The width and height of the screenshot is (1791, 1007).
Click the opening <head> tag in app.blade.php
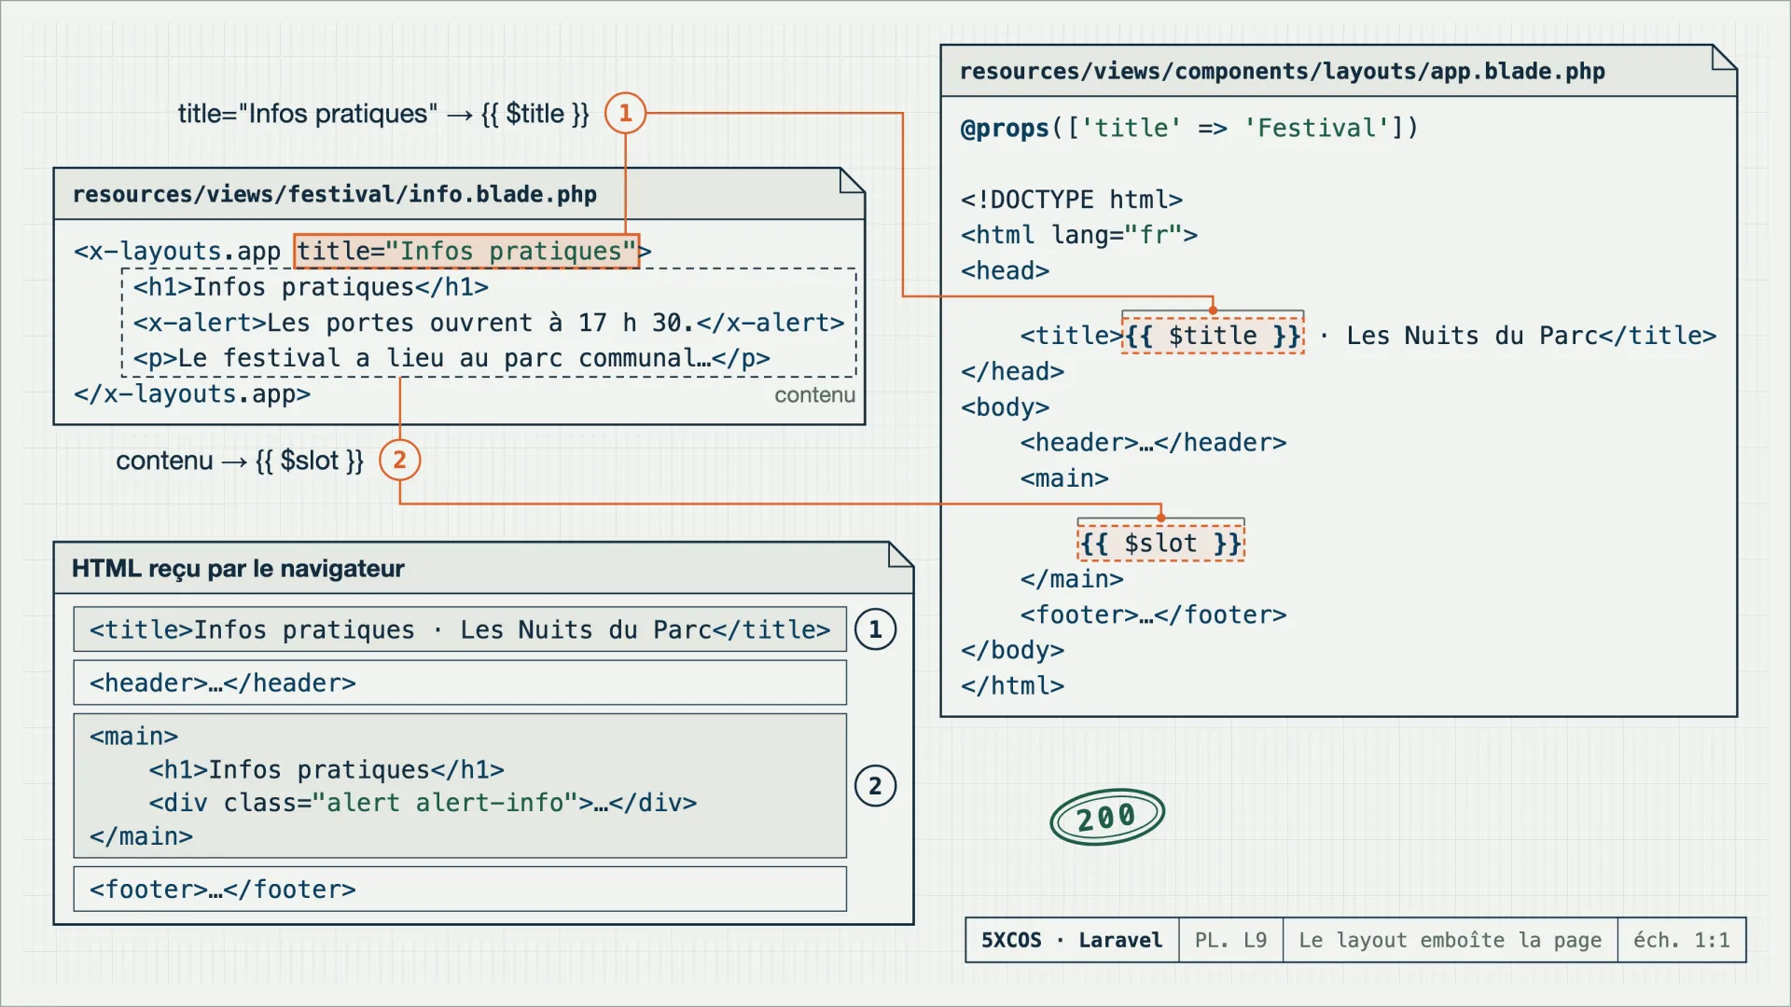(x=1005, y=270)
